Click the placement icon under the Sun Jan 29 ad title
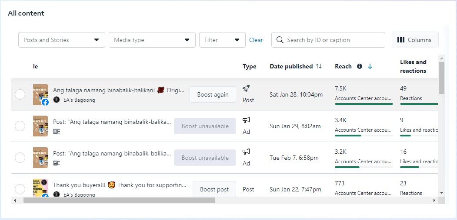457x220 pixels. click(x=57, y=132)
